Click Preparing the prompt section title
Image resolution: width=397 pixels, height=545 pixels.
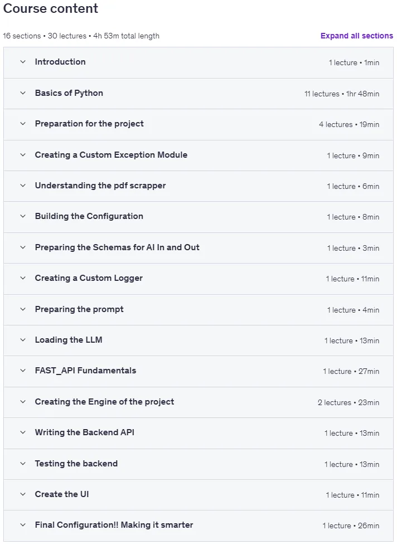click(x=79, y=309)
